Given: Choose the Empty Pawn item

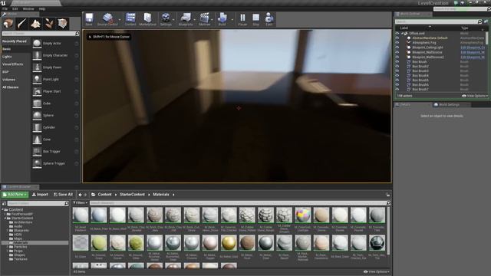Looking at the screenshot, I should 55,67.
